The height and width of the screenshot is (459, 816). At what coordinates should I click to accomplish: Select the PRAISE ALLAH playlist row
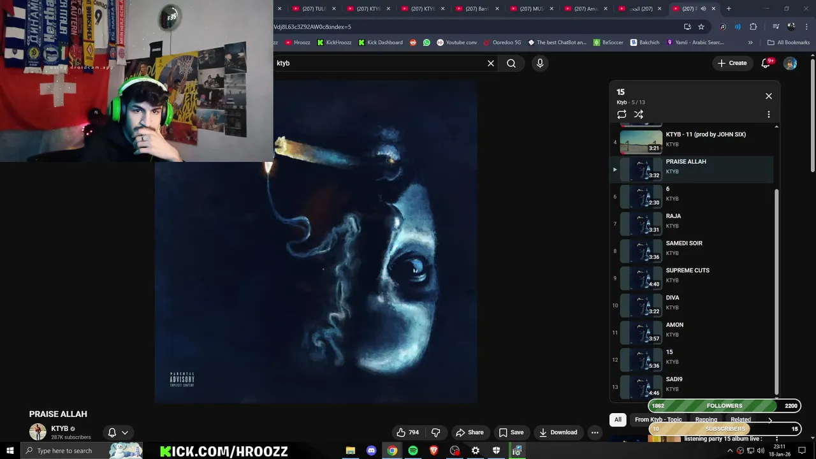click(x=692, y=170)
